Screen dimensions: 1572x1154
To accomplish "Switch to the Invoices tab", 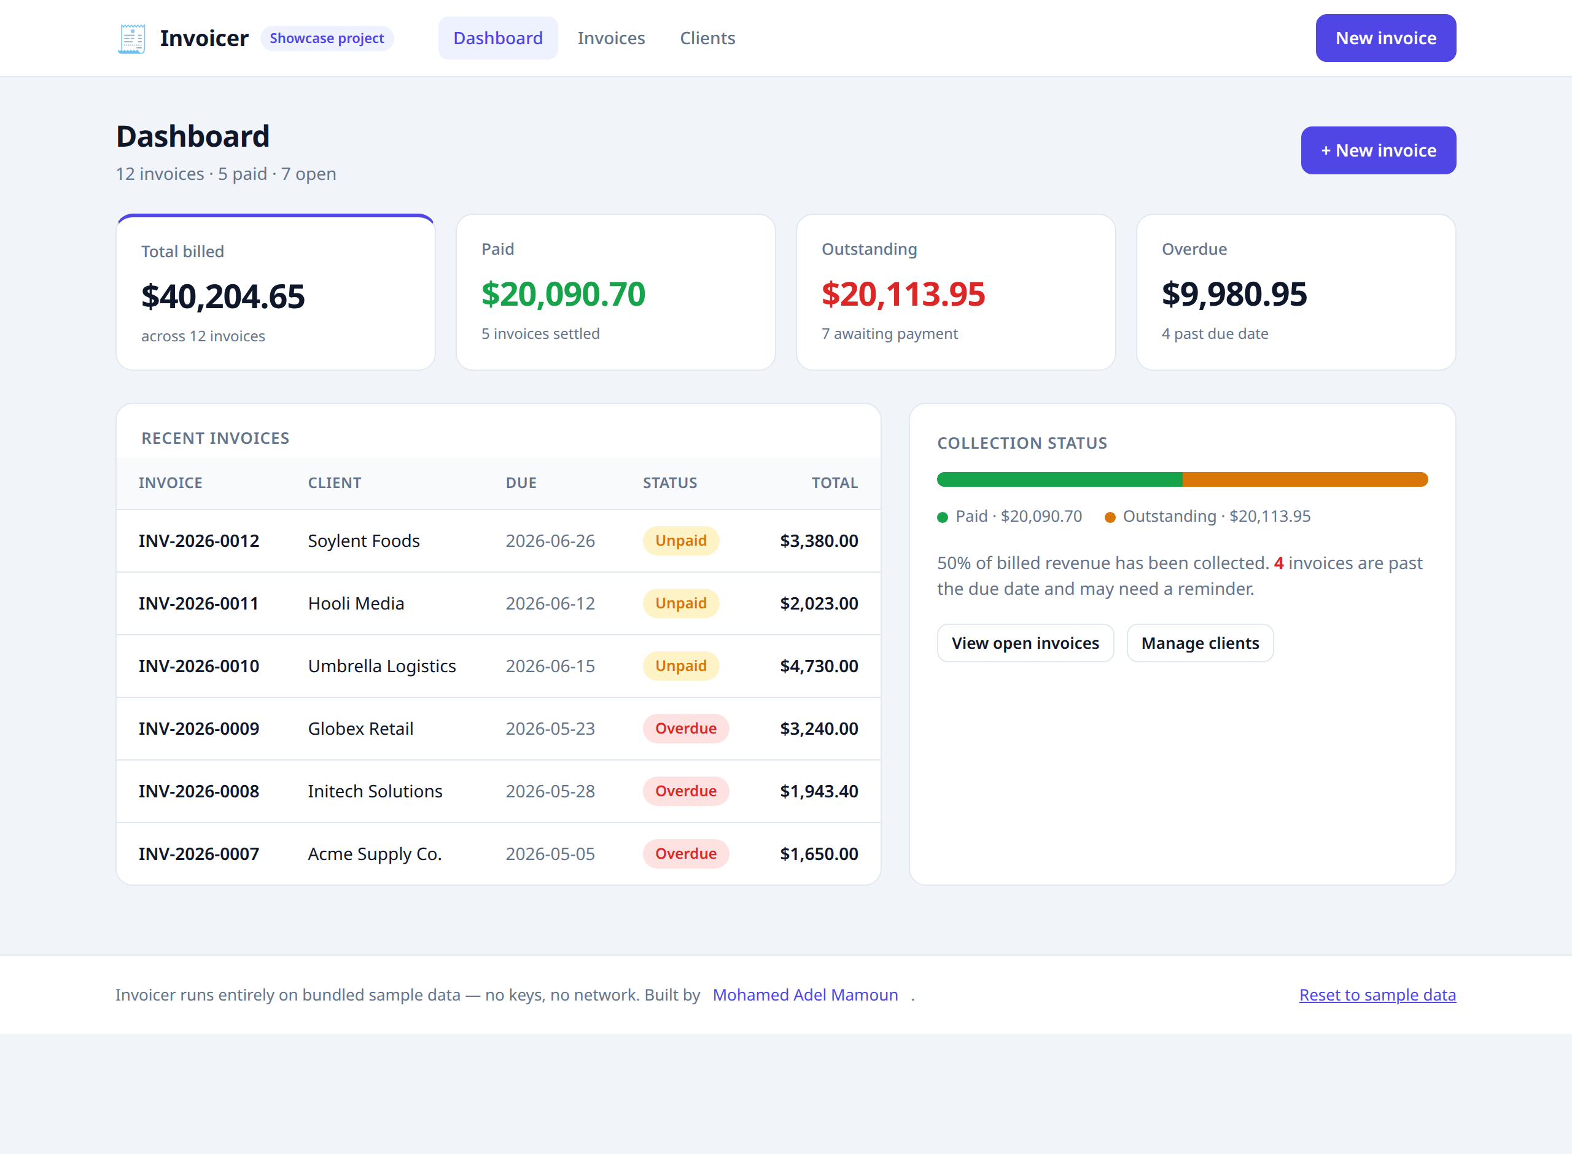I will click(x=610, y=39).
